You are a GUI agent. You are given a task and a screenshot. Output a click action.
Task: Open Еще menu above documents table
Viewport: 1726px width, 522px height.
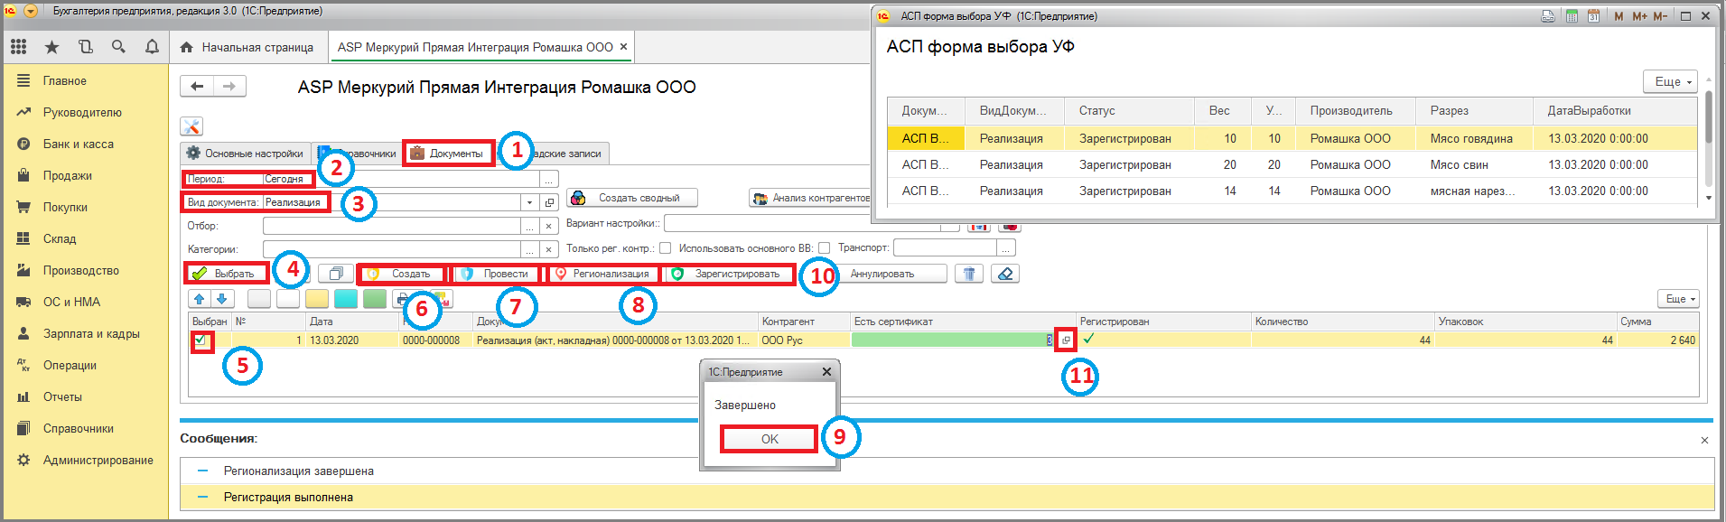click(1679, 298)
